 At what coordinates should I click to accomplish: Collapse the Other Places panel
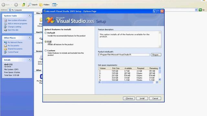pyautogui.click(x=30, y=38)
